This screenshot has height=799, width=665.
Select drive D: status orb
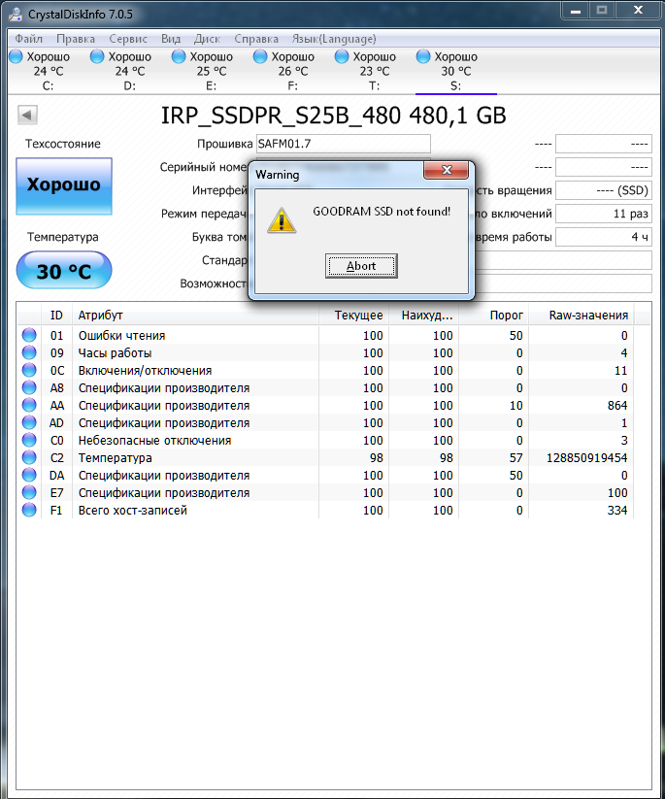point(97,56)
